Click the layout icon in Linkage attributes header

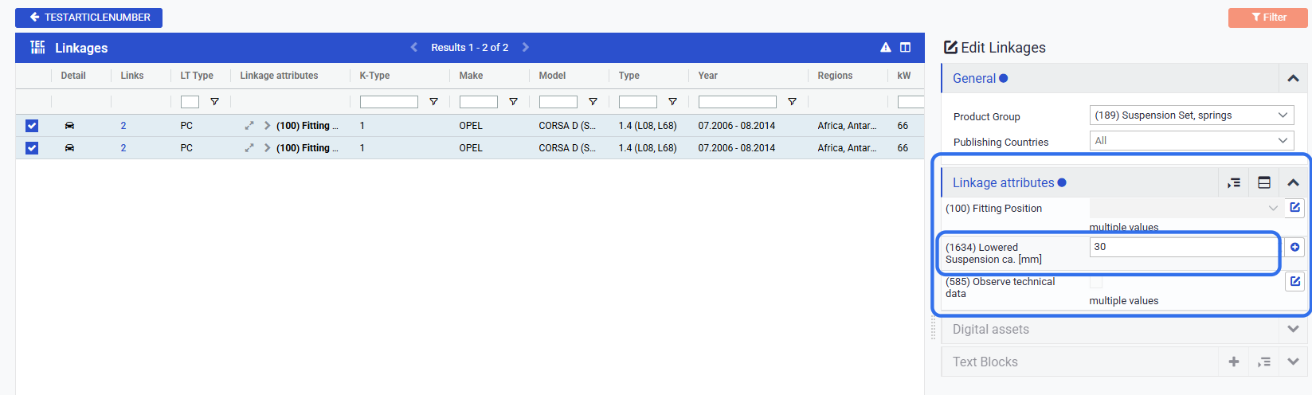1264,183
